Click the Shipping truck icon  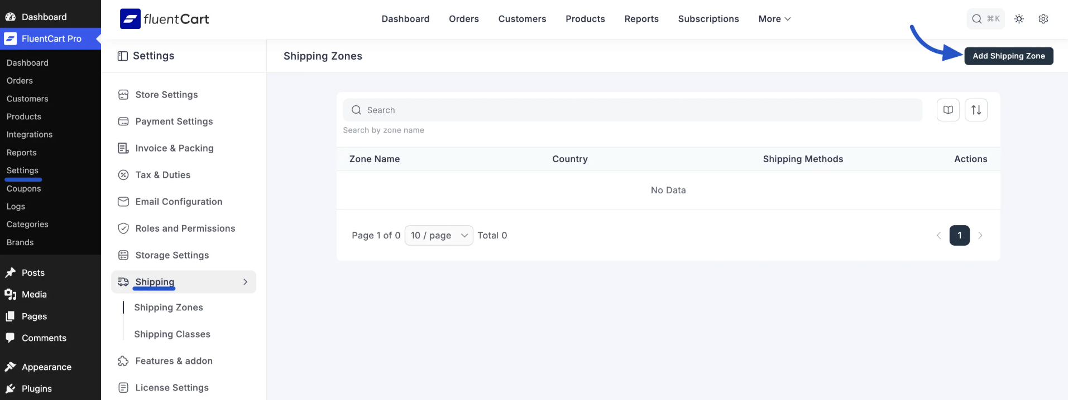pos(123,282)
